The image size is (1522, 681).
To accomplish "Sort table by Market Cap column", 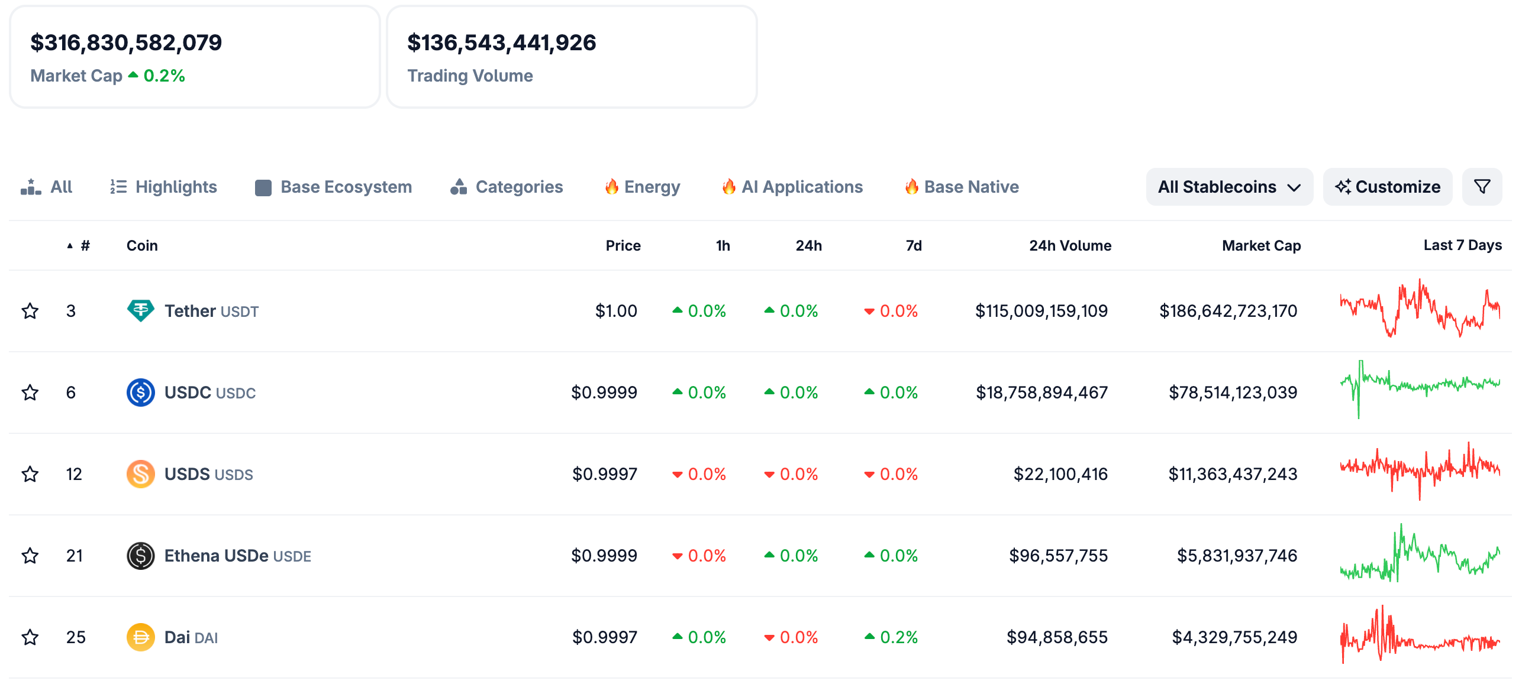I will pos(1260,245).
